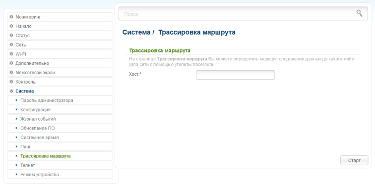Screen dimensions: 375x188
Task: Select the Система menu heading
Action: click(x=60, y=91)
